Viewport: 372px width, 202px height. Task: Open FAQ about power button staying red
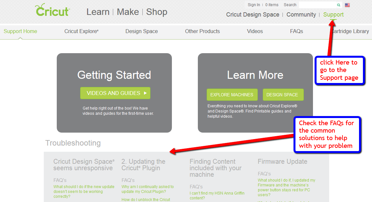pyautogui.click(x=286, y=187)
